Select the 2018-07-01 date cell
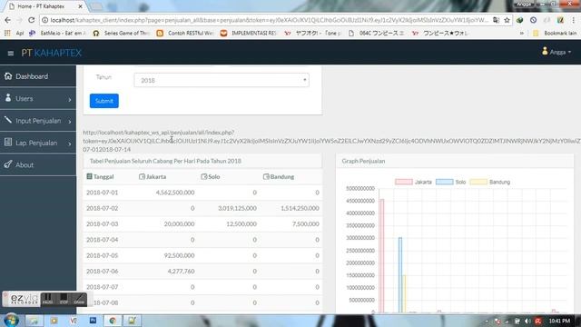581x327 pixels. coord(103,193)
